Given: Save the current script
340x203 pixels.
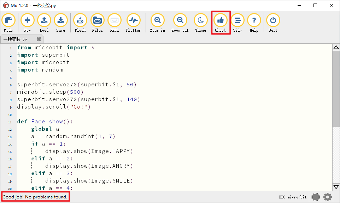Looking at the screenshot, I should click(60, 23).
